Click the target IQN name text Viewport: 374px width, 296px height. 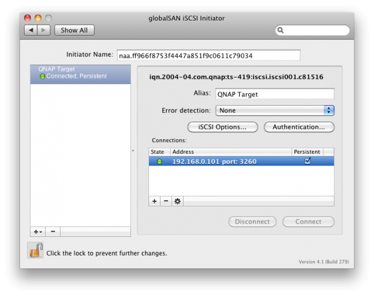236,77
